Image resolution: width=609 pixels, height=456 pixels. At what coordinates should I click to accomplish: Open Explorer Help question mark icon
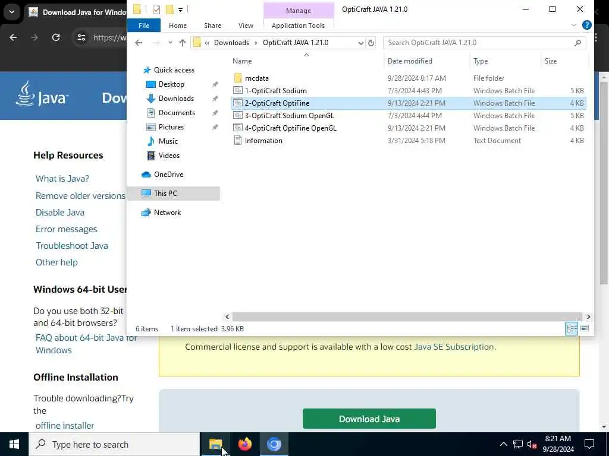click(586, 25)
